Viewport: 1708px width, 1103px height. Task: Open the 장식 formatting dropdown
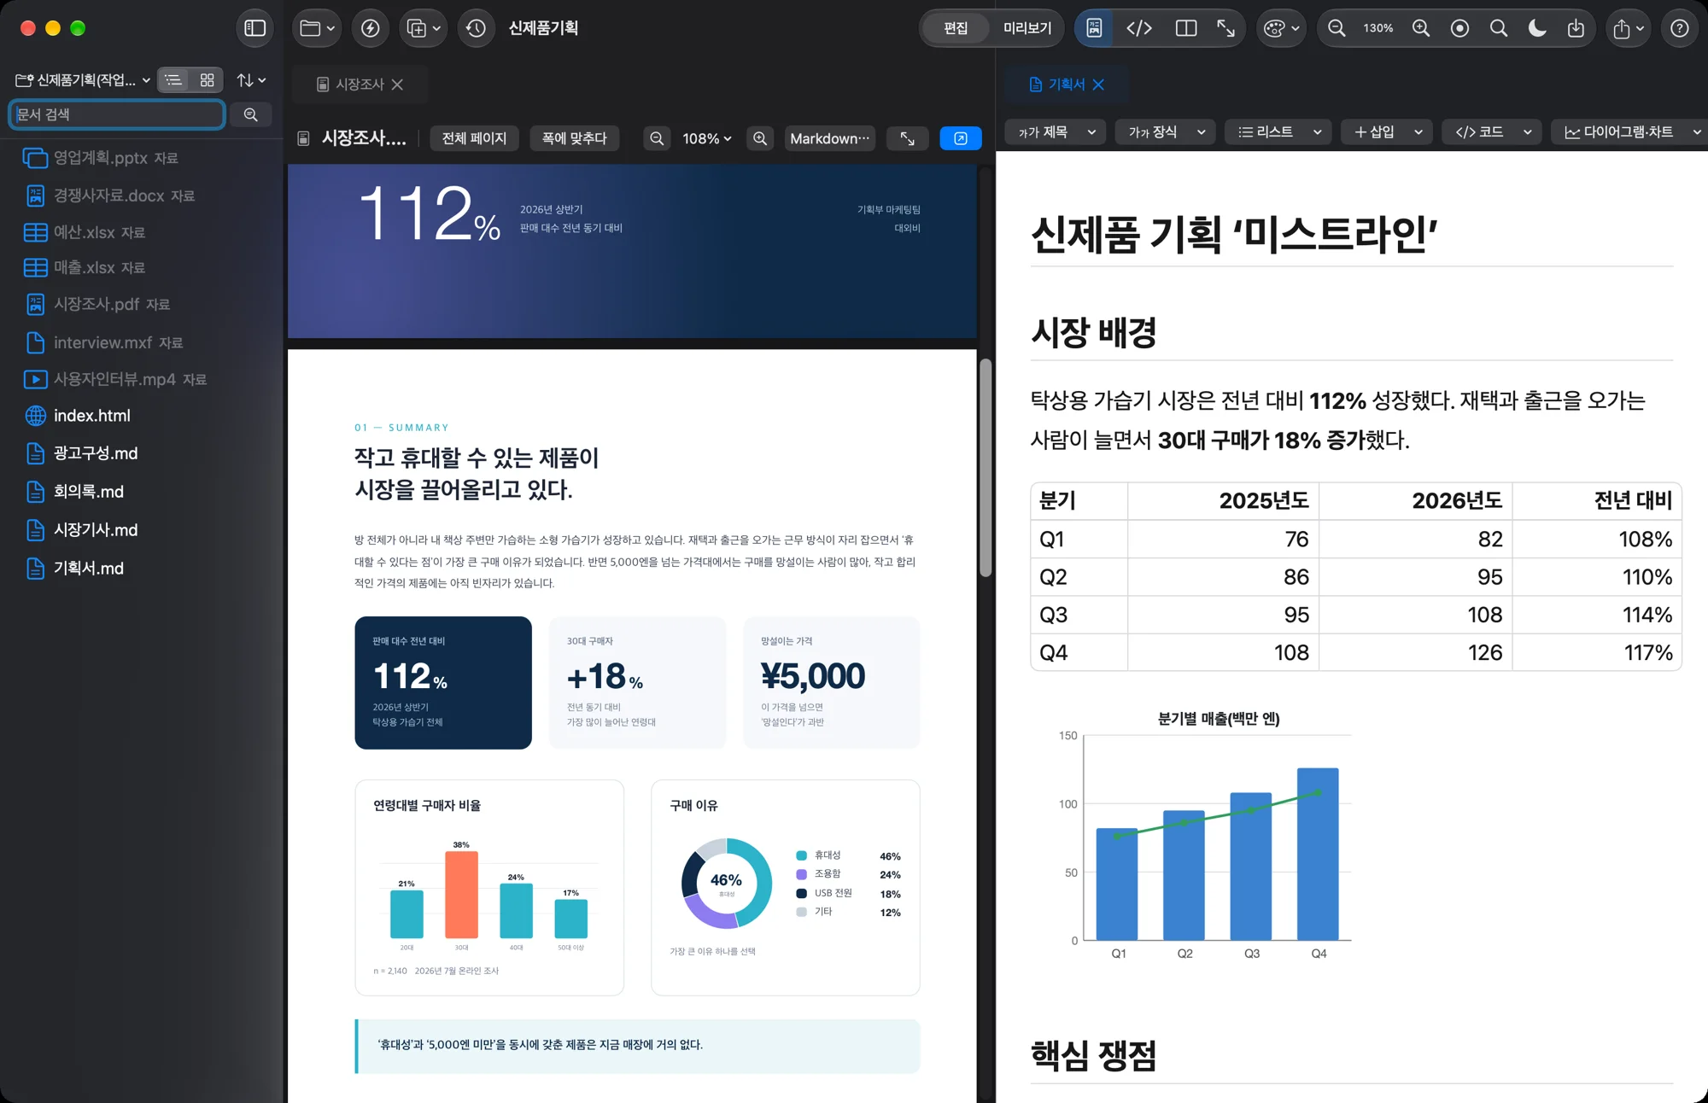coord(1167,131)
